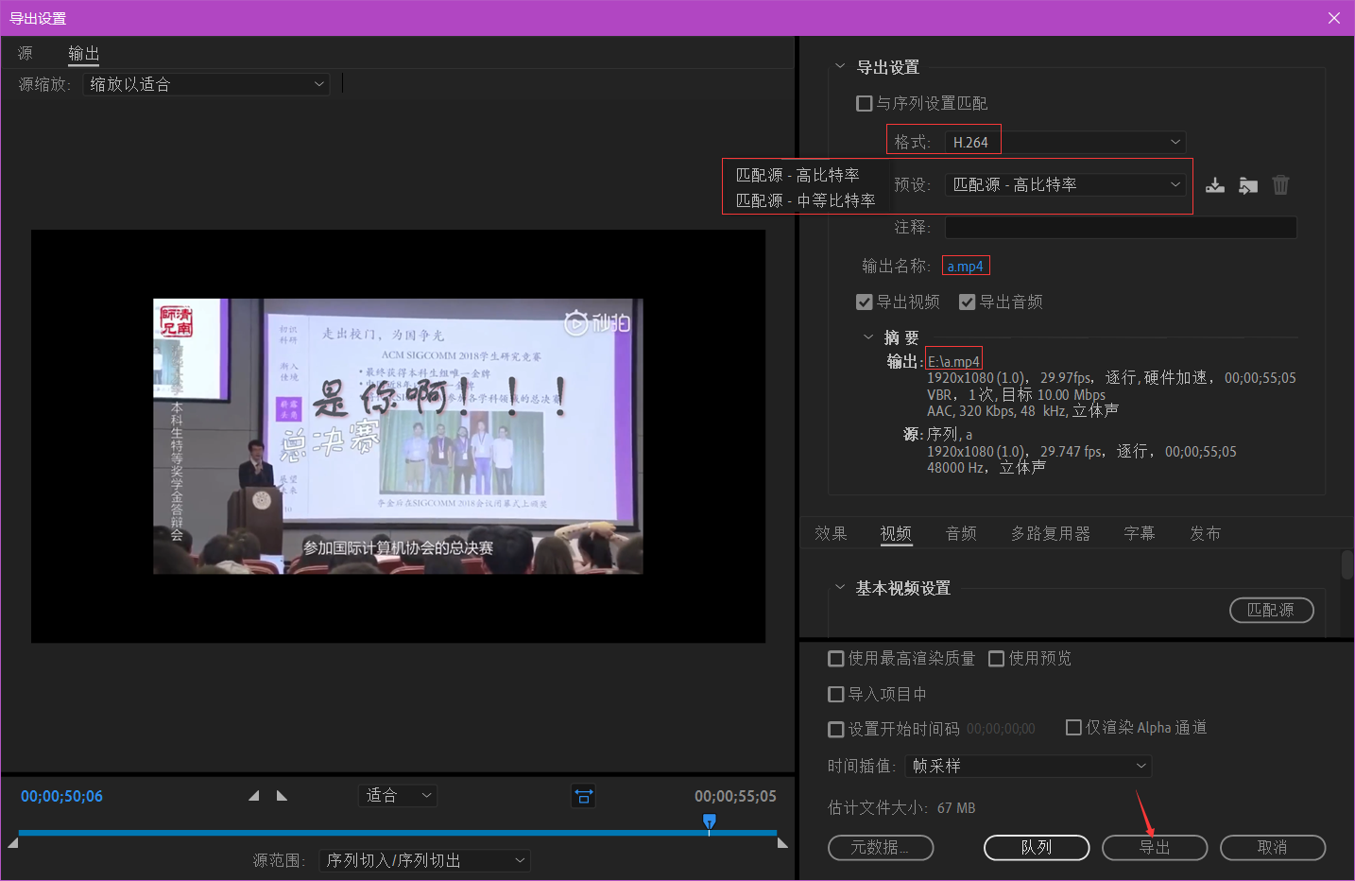Open 格式 H.264 dropdown

(1065, 142)
